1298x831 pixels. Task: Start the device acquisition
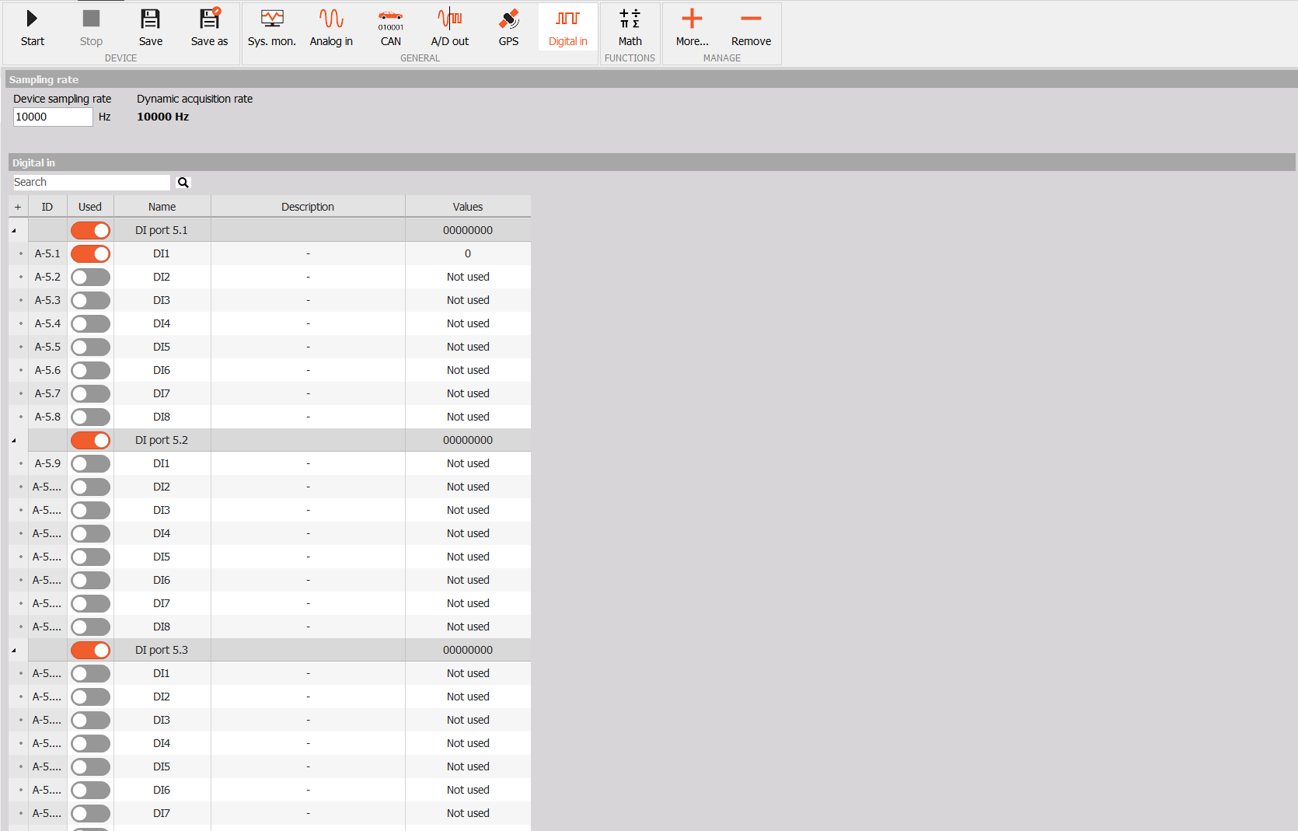click(33, 28)
